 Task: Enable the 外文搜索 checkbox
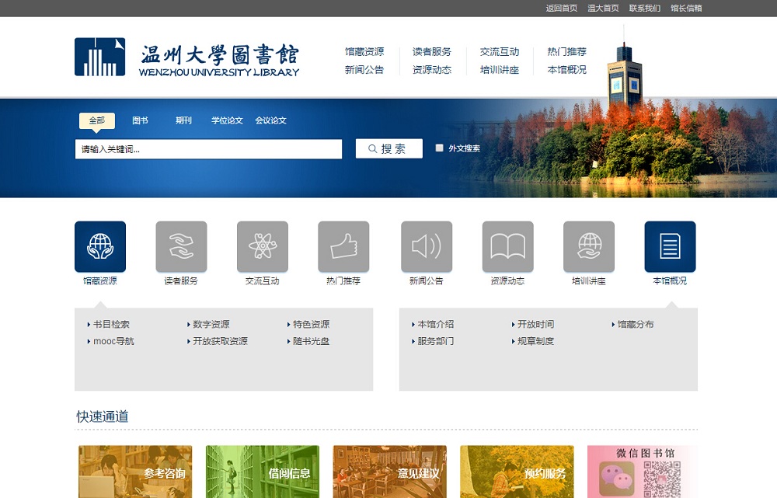[x=439, y=148]
